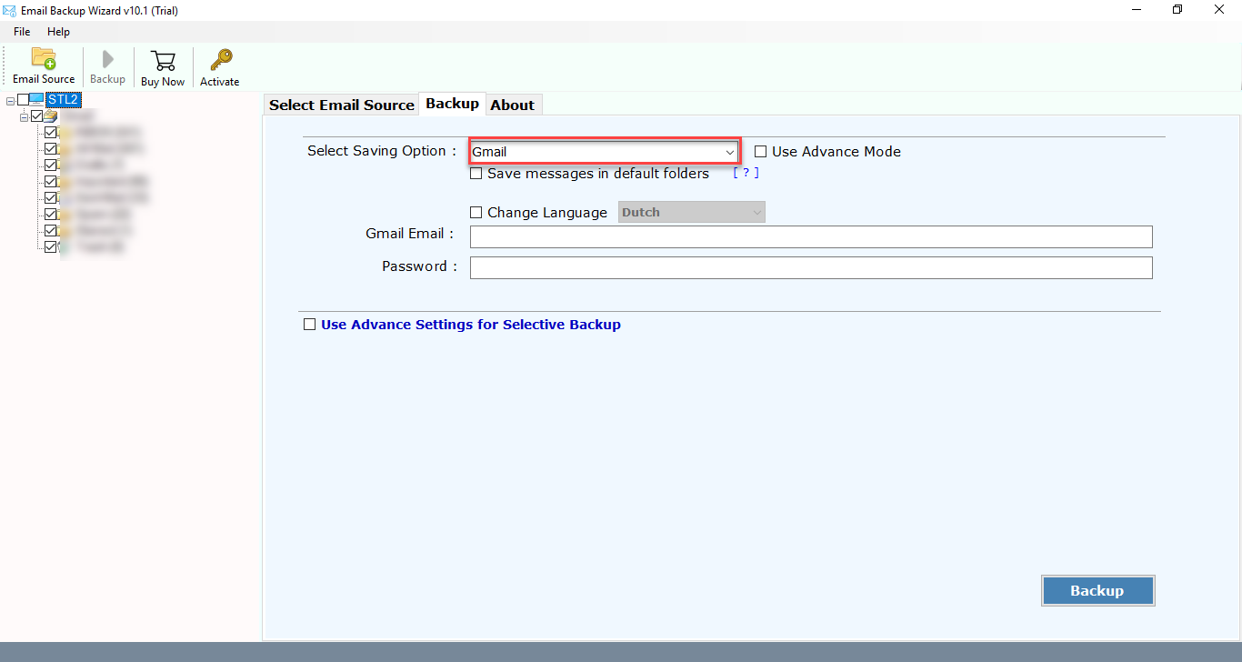
Task: Open the Help menu
Action: [x=58, y=31]
